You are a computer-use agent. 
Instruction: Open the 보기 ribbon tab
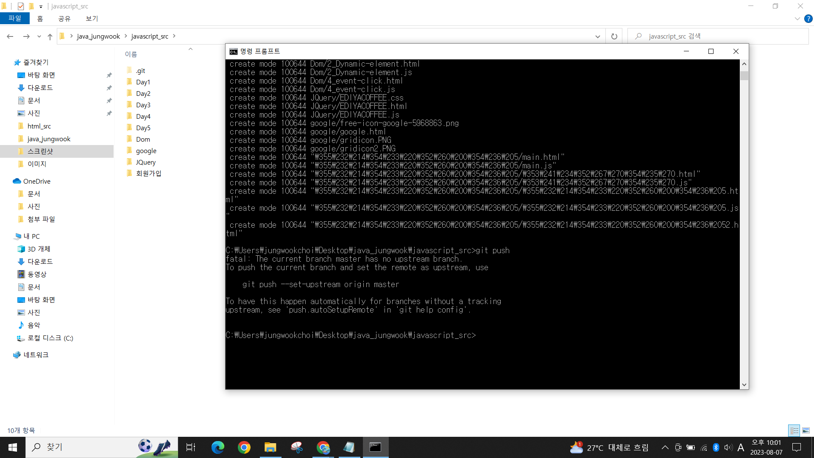(x=92, y=19)
